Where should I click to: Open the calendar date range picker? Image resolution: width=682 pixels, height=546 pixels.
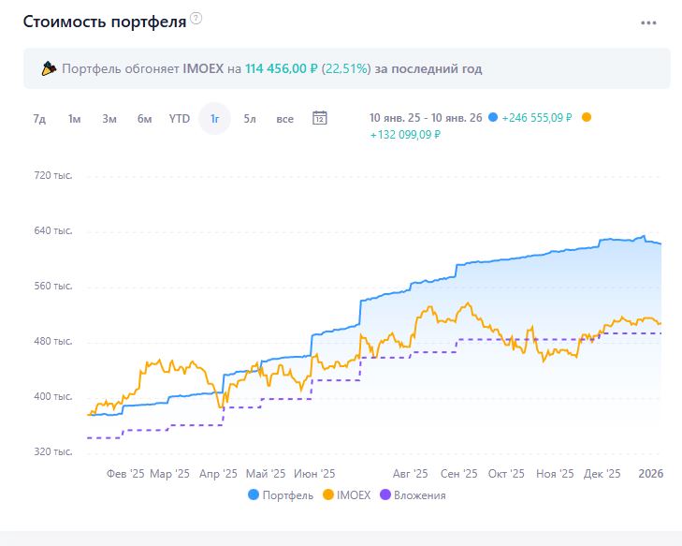pyautogui.click(x=319, y=118)
